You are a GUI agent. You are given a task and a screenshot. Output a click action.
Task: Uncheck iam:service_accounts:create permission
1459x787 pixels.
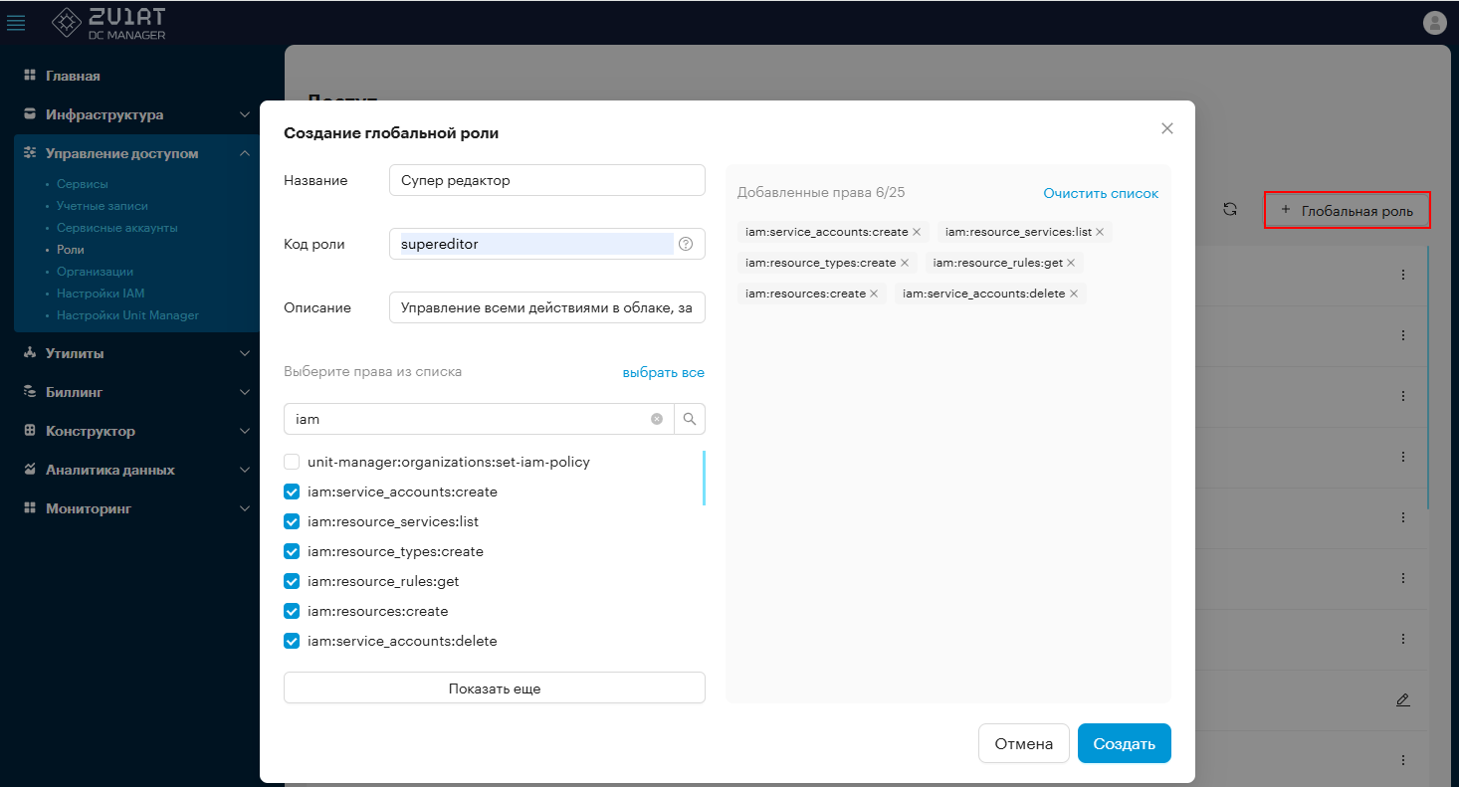click(292, 492)
